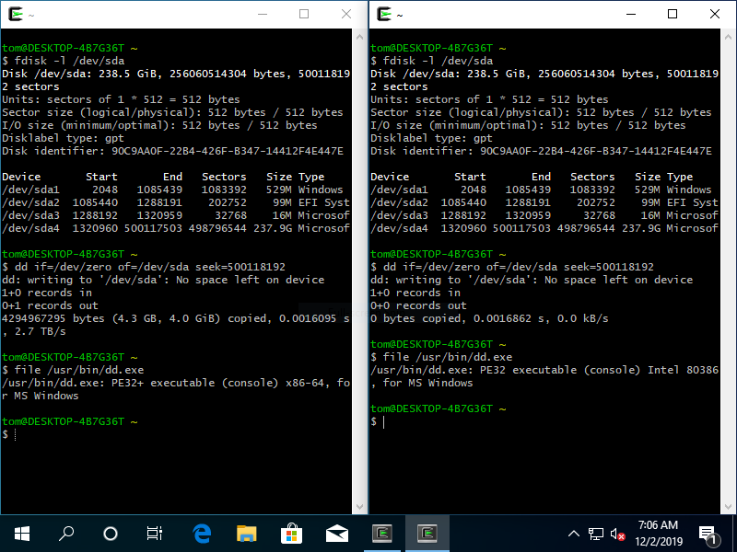Open right terminal's title bar Cygwin icon menu

coord(382,14)
